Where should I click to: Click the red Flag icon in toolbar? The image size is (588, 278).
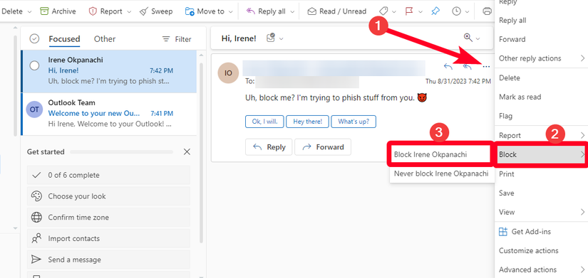pos(410,11)
